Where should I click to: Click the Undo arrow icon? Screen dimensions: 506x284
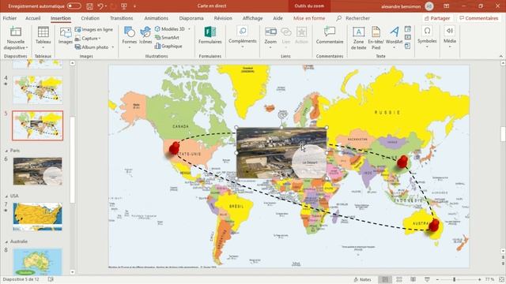pyautogui.click(x=100, y=6)
